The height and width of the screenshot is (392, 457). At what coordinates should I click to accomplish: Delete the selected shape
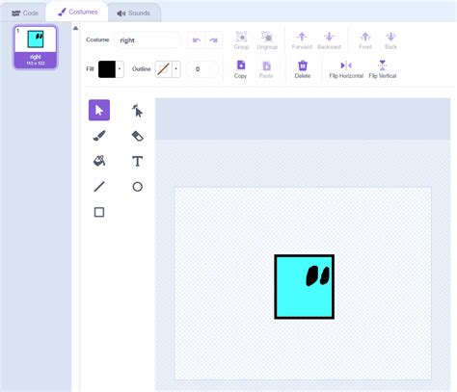(303, 69)
